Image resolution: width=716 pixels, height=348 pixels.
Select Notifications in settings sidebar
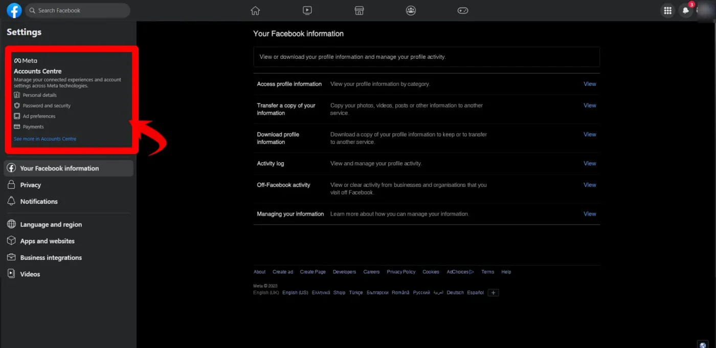pyautogui.click(x=39, y=202)
